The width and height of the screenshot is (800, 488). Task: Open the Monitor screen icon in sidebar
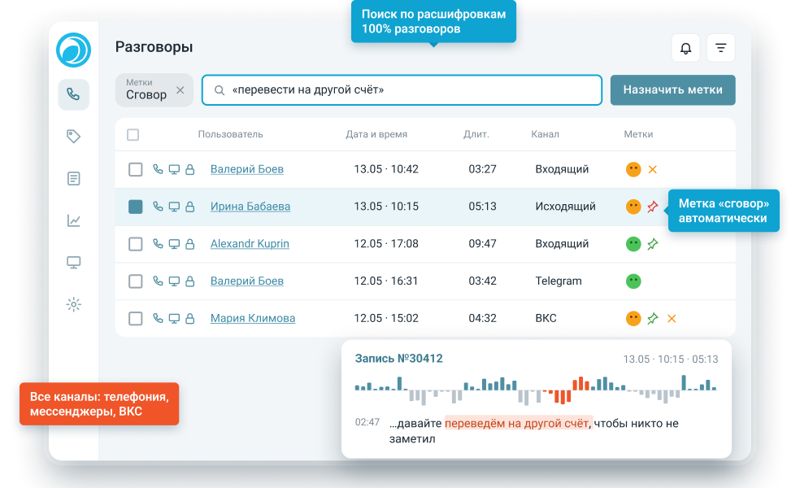(73, 263)
